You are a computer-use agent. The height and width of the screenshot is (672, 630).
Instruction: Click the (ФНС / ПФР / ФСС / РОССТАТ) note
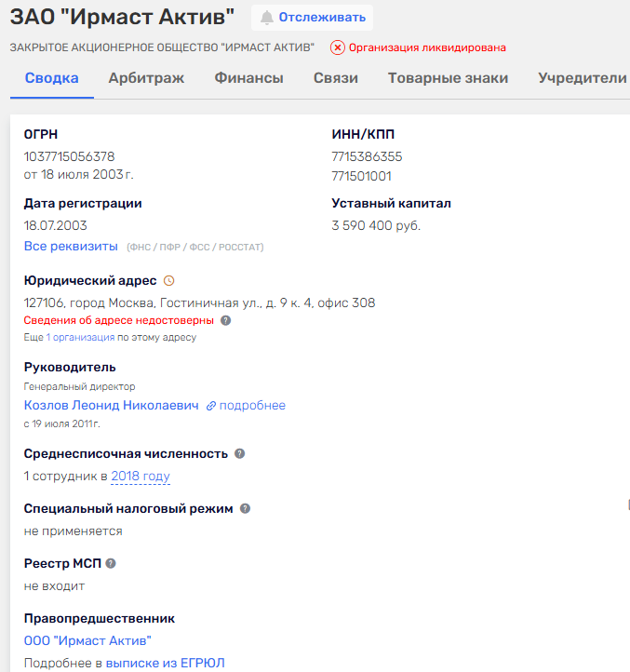195,248
